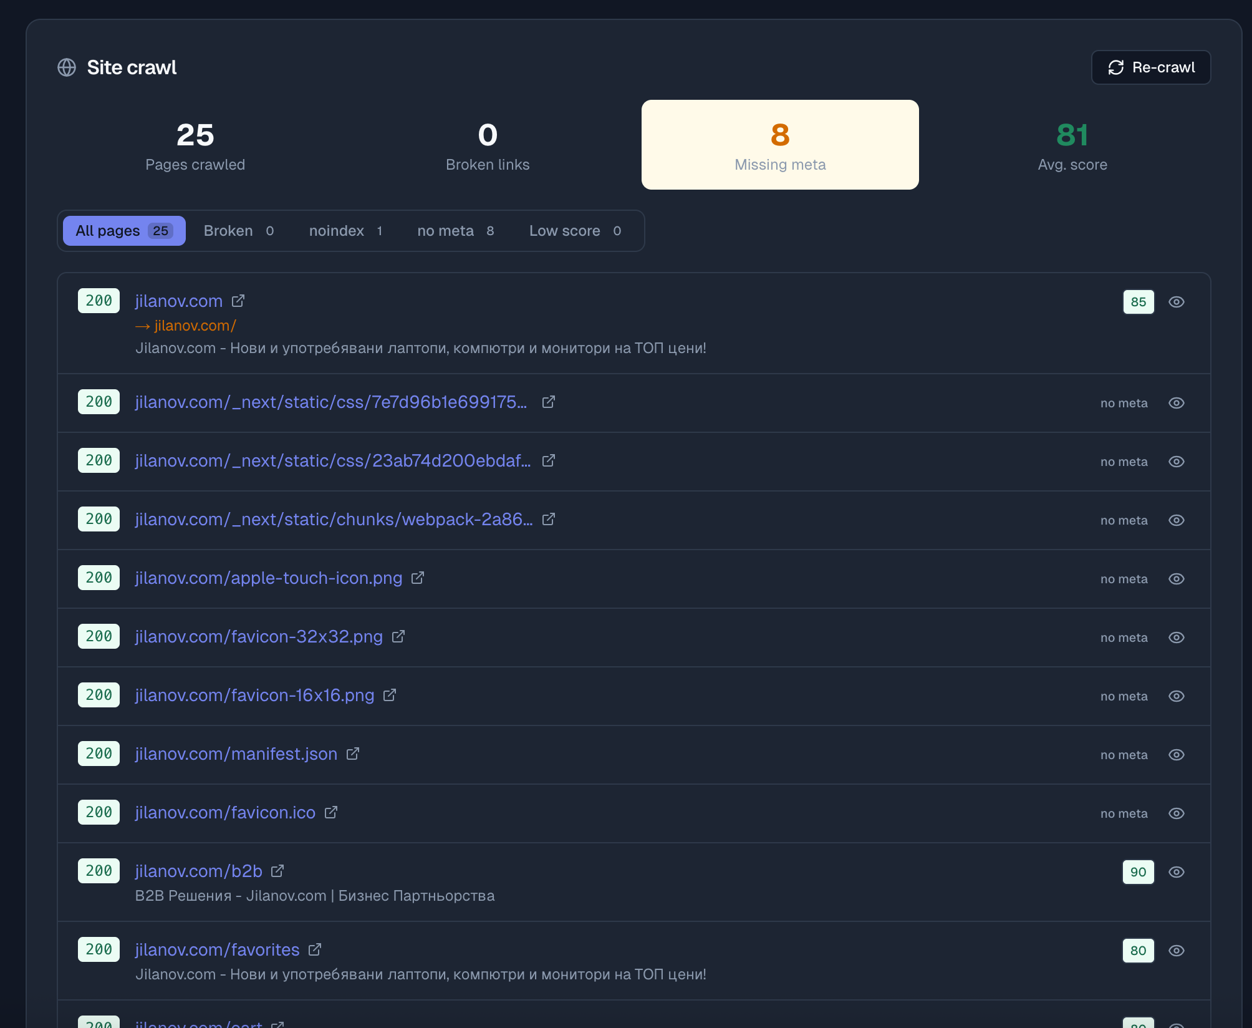
Task: Click the refresh icon inside Re-crawl button
Action: click(x=1117, y=67)
